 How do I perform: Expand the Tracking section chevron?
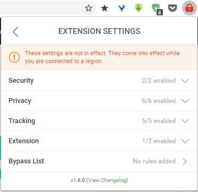[185, 121]
